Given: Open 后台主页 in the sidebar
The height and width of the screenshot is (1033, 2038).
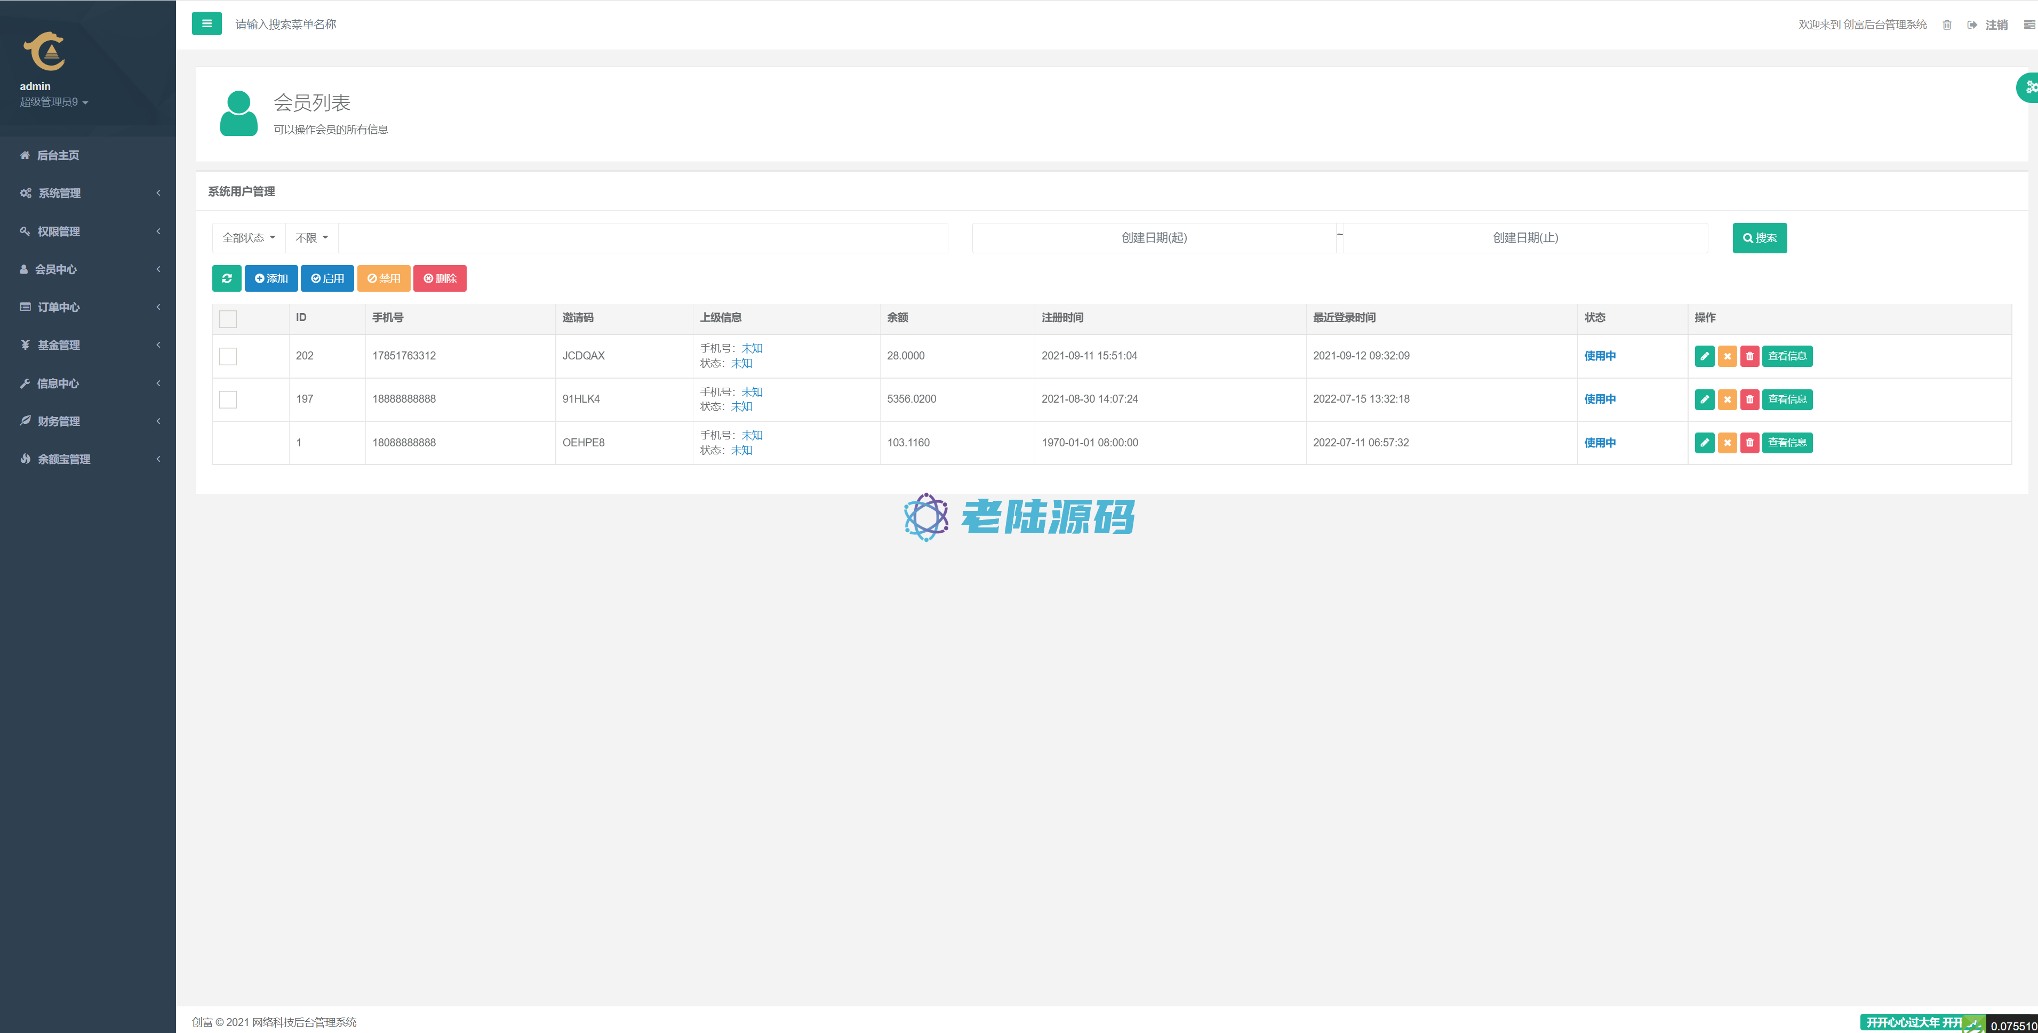Looking at the screenshot, I should pyautogui.click(x=88, y=155).
